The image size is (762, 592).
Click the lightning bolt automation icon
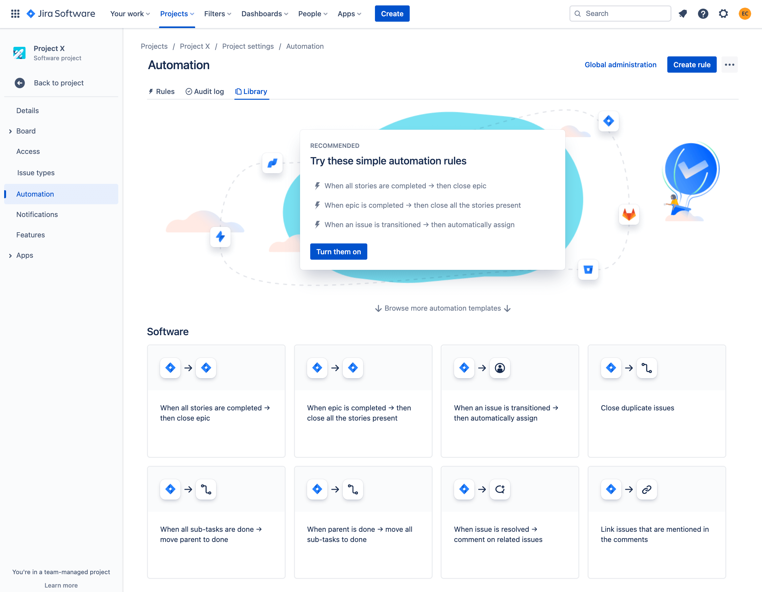tap(221, 236)
